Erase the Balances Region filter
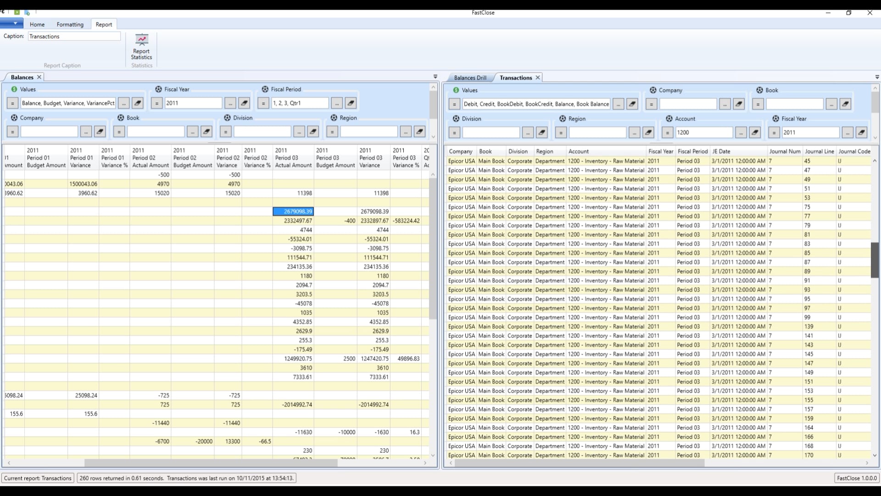The height and width of the screenshot is (496, 881). click(419, 132)
